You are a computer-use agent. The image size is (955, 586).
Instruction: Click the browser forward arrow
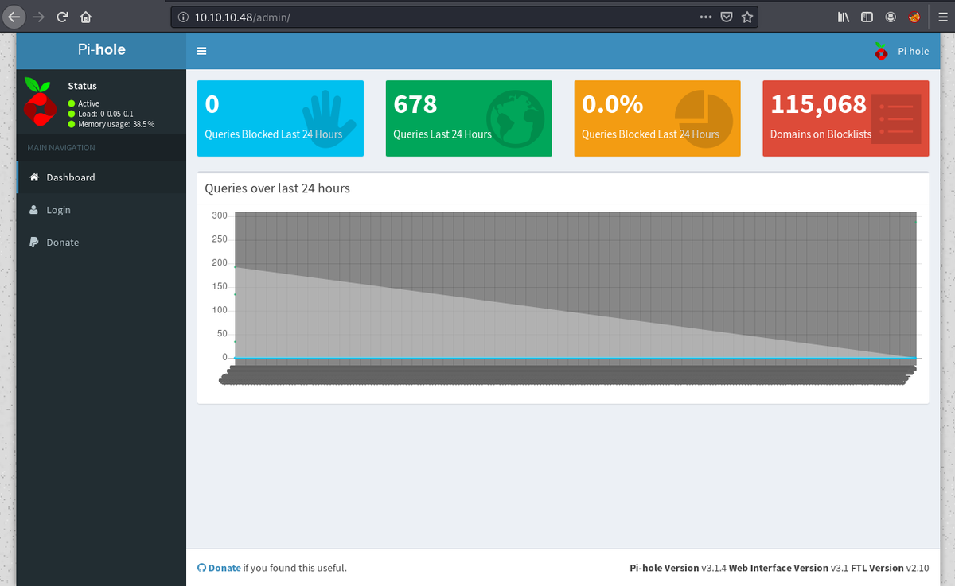click(x=38, y=16)
